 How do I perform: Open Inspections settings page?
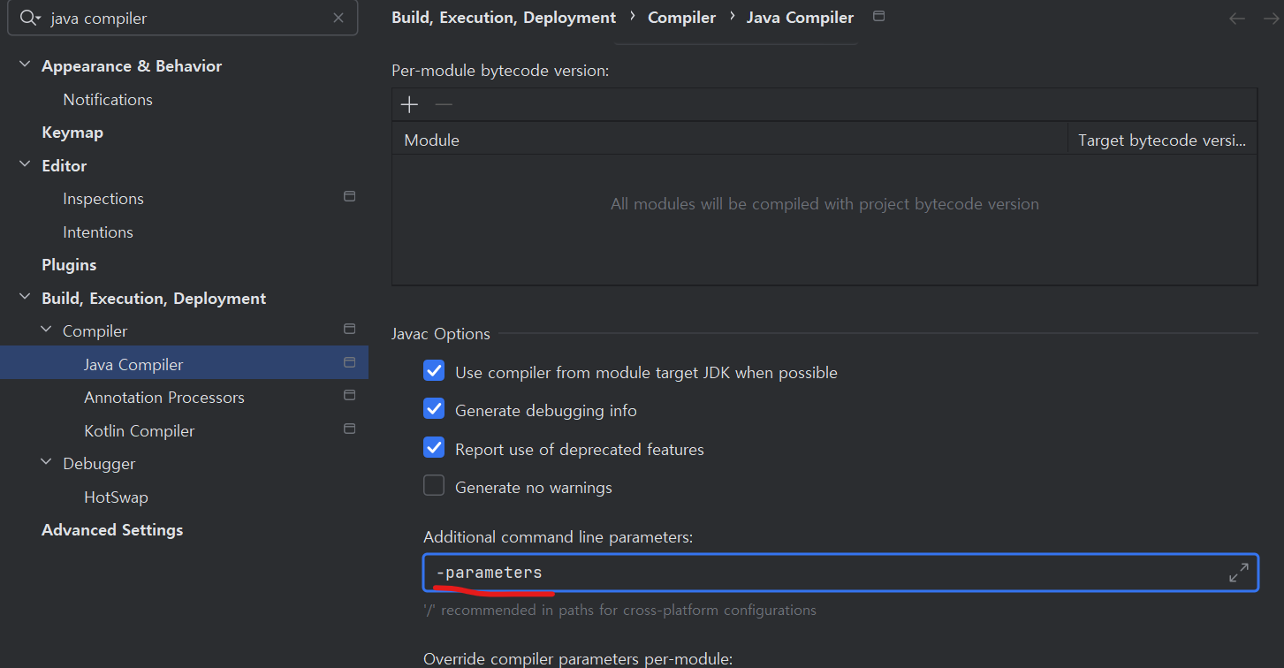[103, 199]
